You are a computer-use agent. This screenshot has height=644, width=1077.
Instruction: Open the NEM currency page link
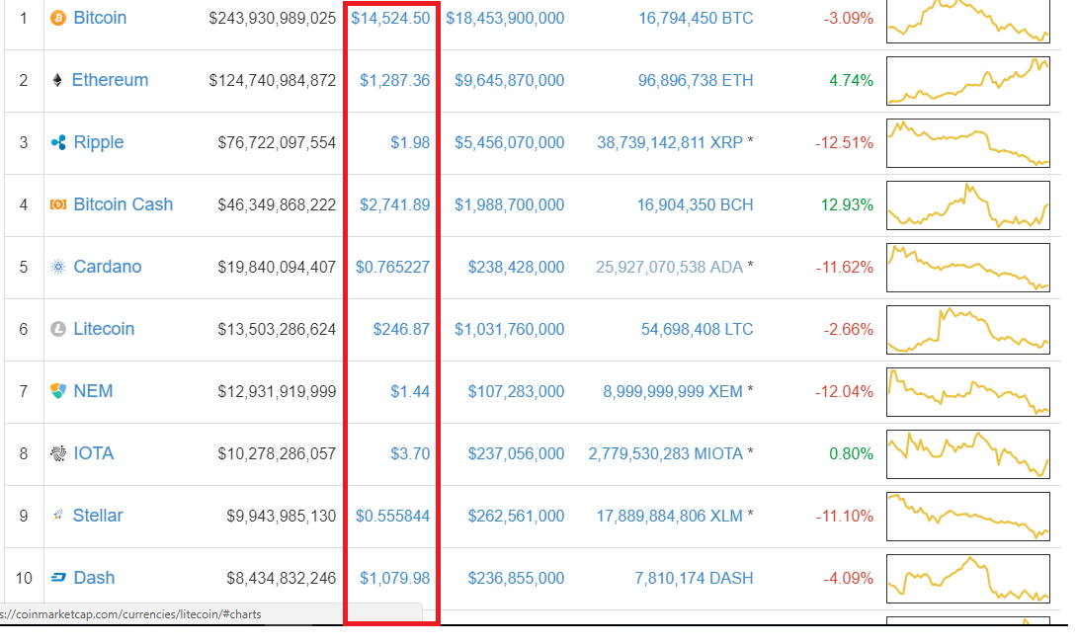tap(93, 391)
